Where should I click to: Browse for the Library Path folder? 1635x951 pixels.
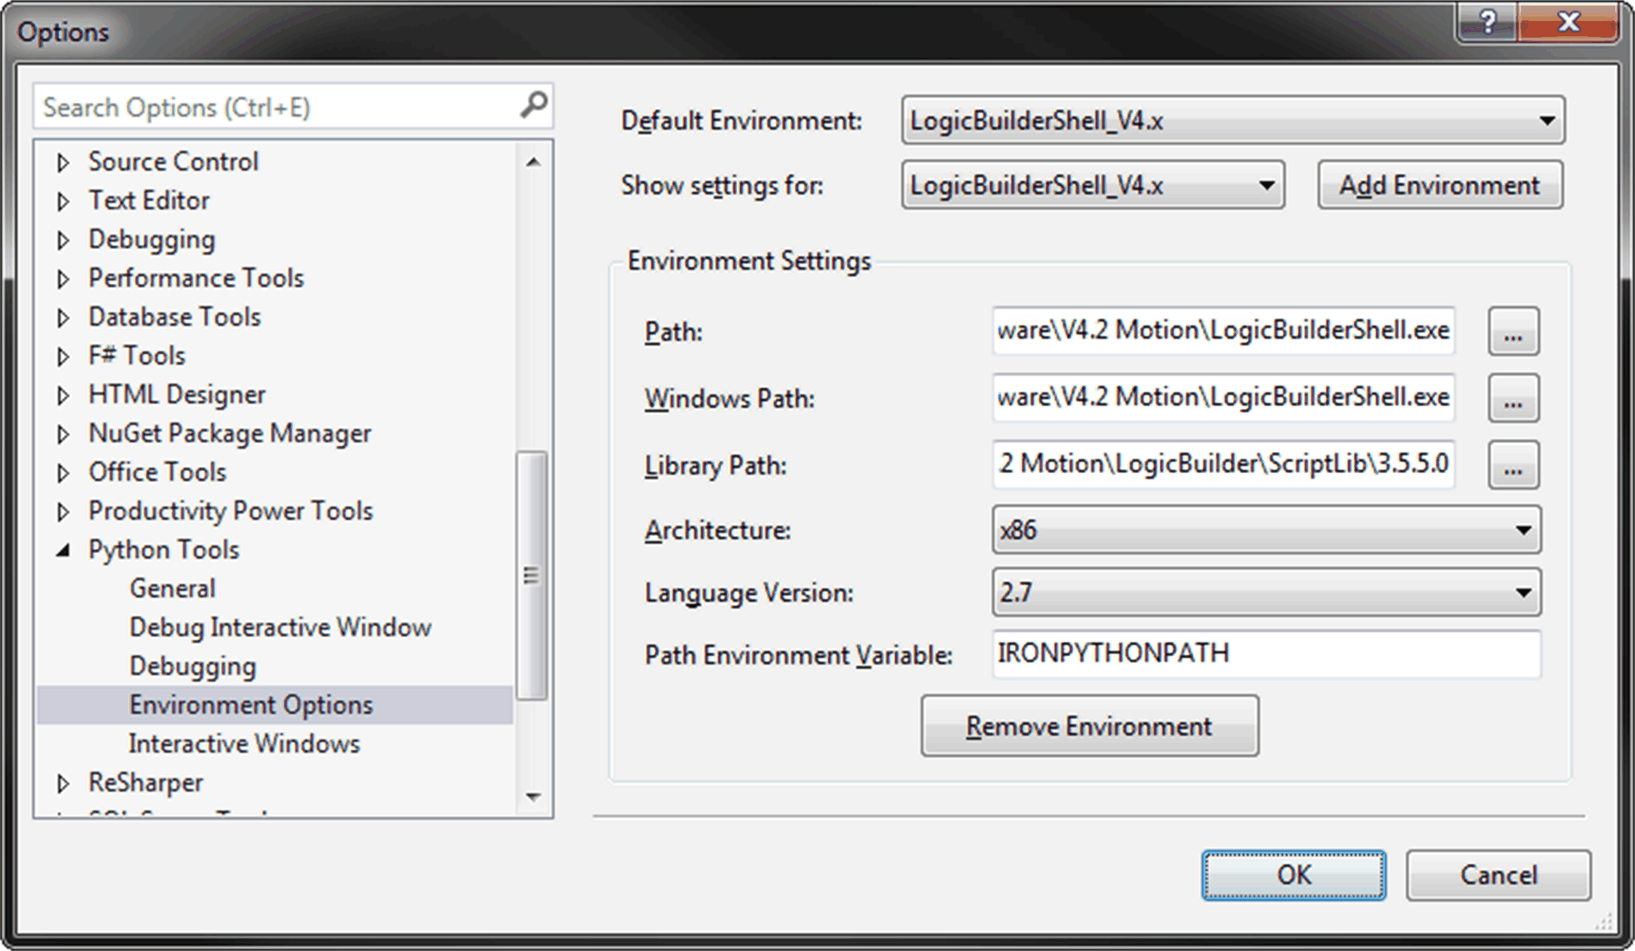[x=1512, y=465]
